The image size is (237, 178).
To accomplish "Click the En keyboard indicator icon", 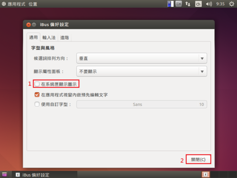I will [x=179, y=4].
